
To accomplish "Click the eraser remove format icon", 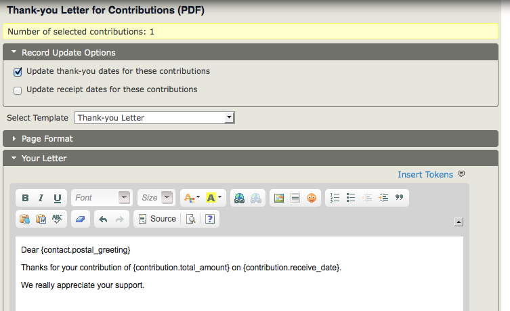I will 81,219.
